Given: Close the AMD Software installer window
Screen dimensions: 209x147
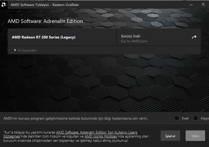Looking at the screenshot, I should (x=203, y=4).
